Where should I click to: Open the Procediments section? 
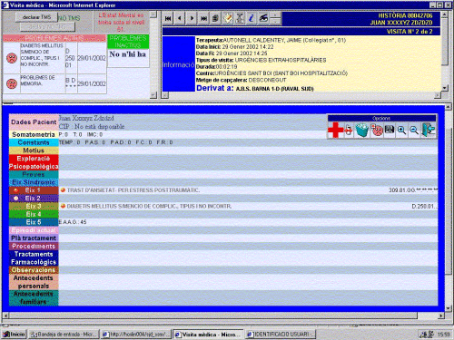34,246
